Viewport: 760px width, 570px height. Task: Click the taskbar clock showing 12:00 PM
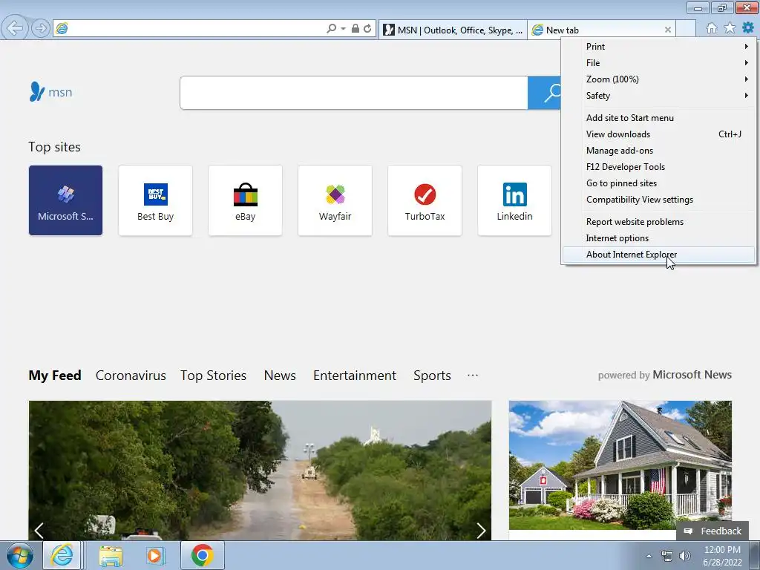(x=723, y=556)
